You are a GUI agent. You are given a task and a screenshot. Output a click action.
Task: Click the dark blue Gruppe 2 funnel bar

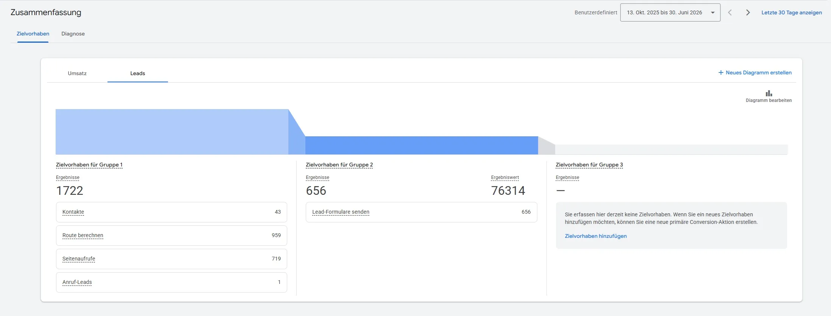click(x=422, y=145)
